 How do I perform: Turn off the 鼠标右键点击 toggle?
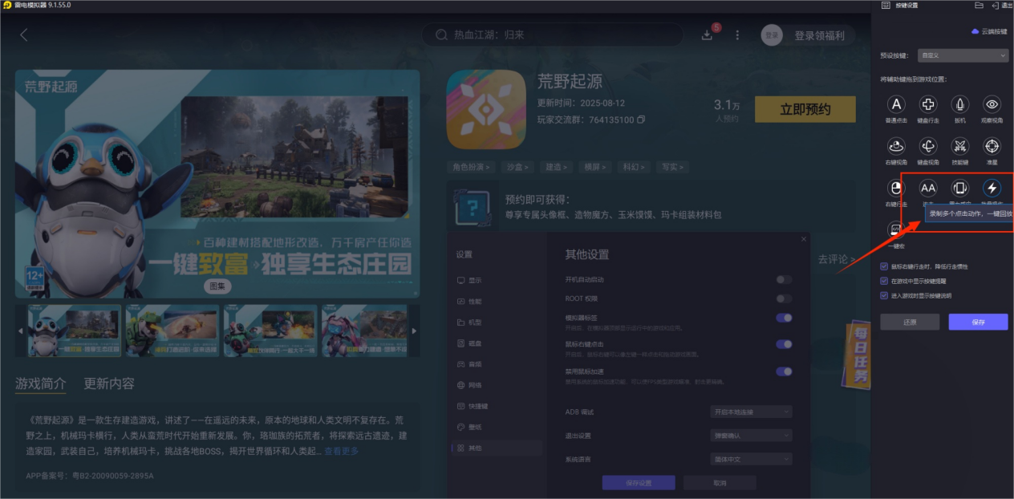pos(784,344)
